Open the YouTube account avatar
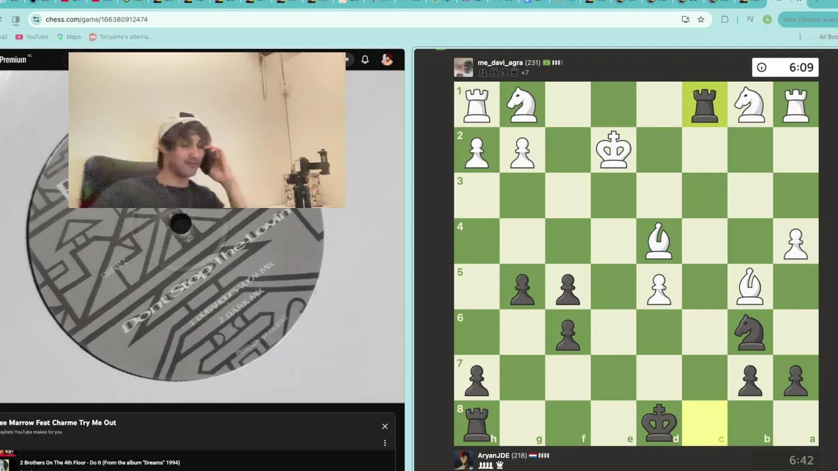This screenshot has width=838, height=471. pyautogui.click(x=387, y=60)
